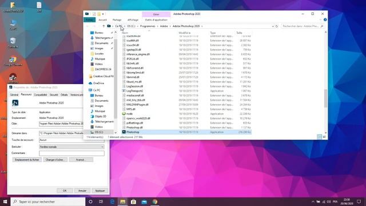The height and width of the screenshot is (206, 366).
Task: Refresh the Explorer folder view
Action: pos(277,26)
